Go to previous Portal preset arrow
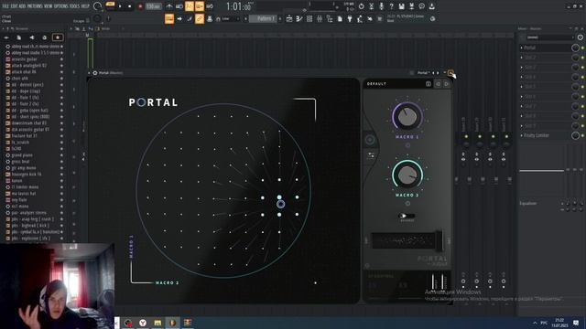The width and height of the screenshot is (586, 329). pyautogui.click(x=438, y=84)
